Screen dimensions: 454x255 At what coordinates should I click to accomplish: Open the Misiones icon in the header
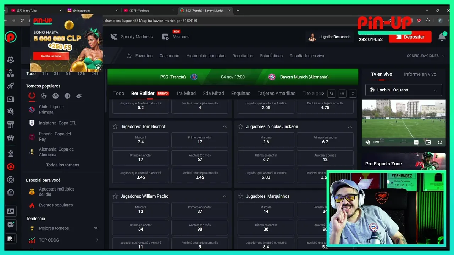point(165,37)
